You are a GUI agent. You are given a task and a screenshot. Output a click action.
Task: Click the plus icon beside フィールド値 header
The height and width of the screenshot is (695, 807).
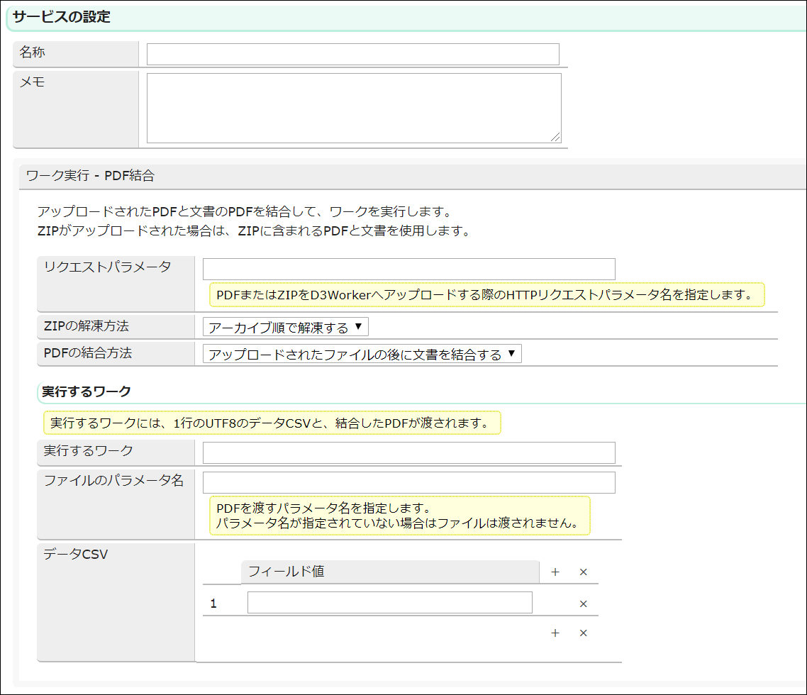(x=555, y=572)
